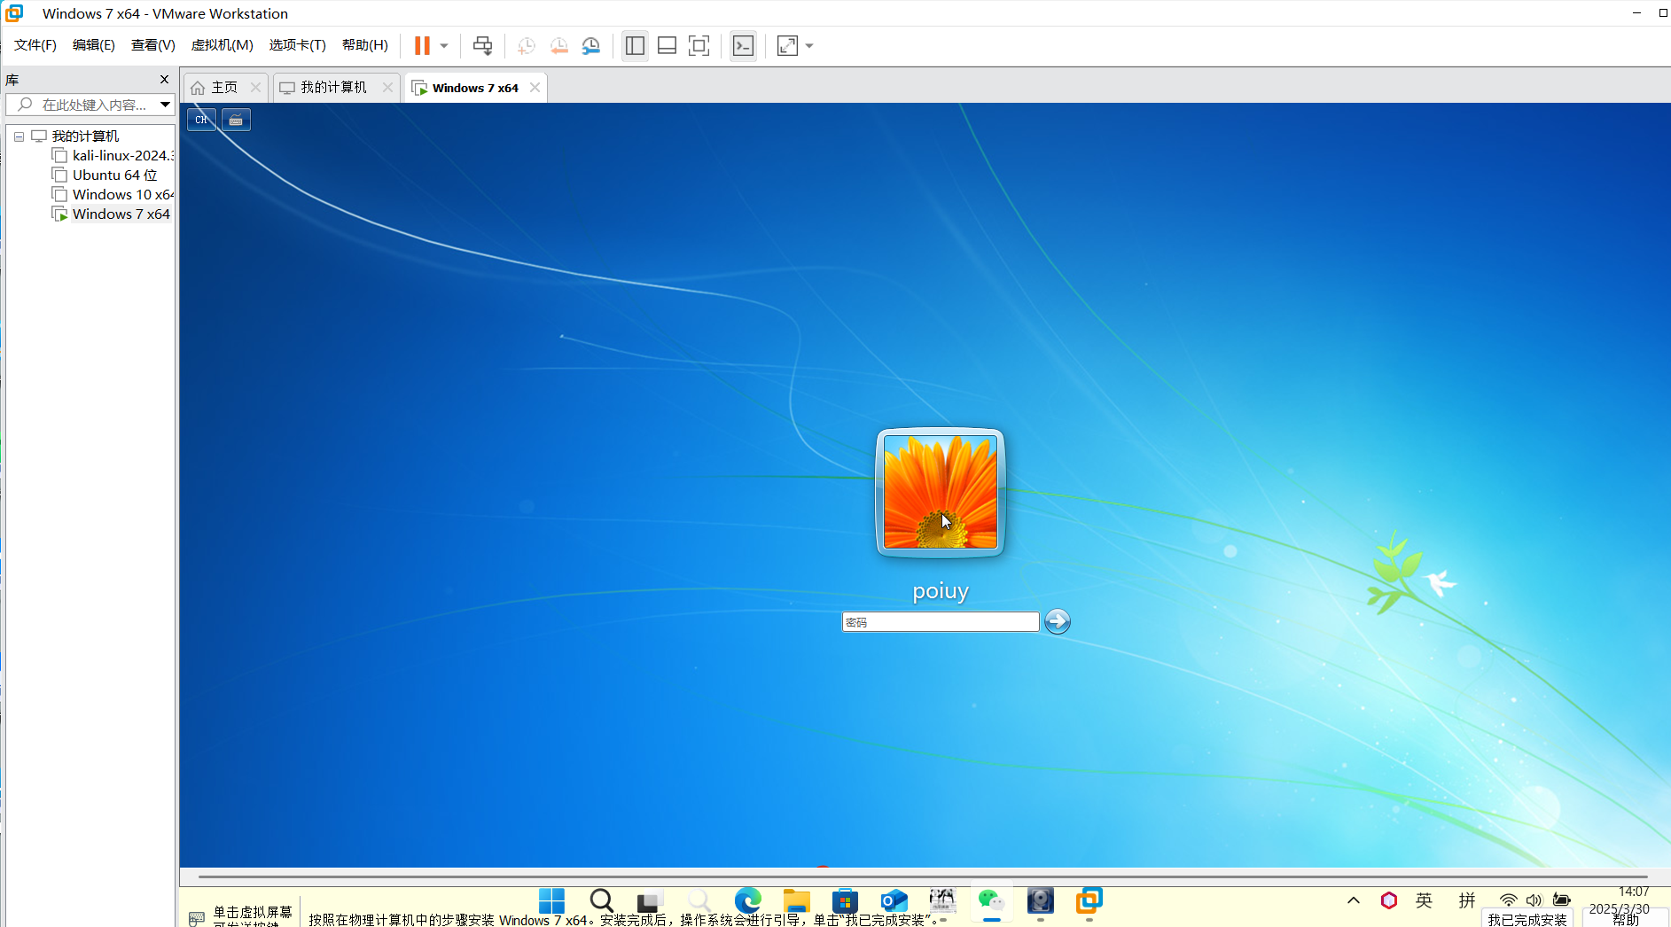Pause the virtual machine with the orange button
1671x927 pixels.
(422, 45)
